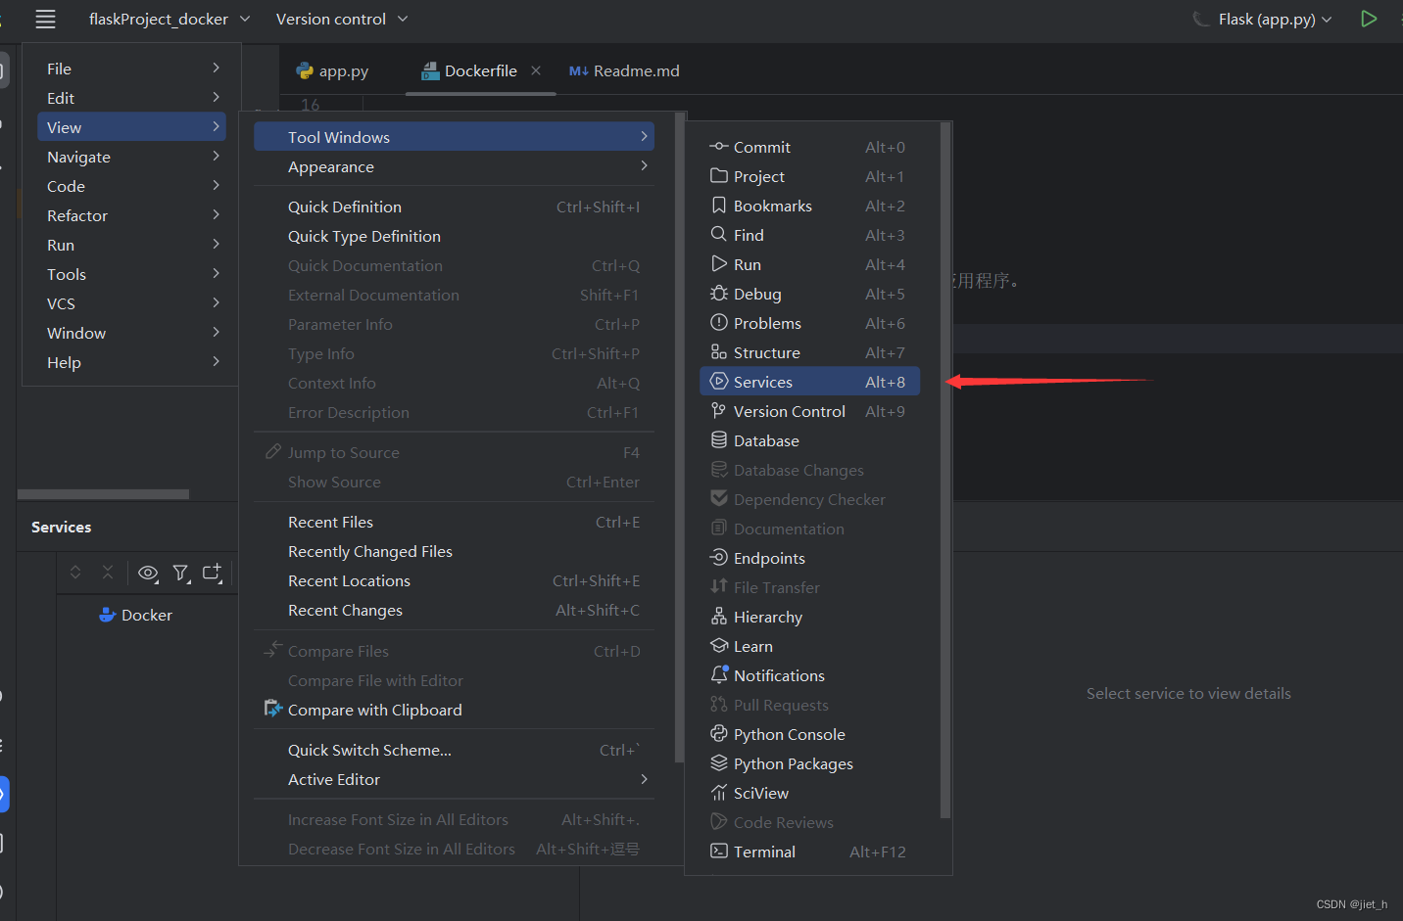Toggle the eye view options in Services
The image size is (1403, 921).
point(148,573)
